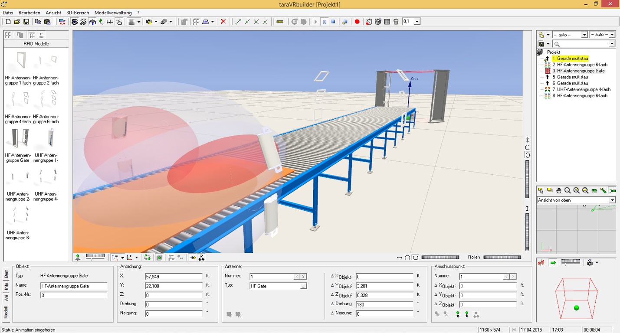Step to the next antenna number with the arrow
Viewport: 620px width, 333px height.
(302, 276)
